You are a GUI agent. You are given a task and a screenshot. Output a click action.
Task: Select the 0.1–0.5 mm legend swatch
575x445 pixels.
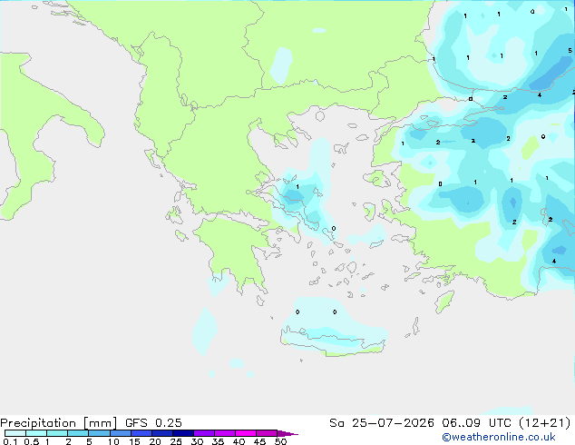pos(15,433)
